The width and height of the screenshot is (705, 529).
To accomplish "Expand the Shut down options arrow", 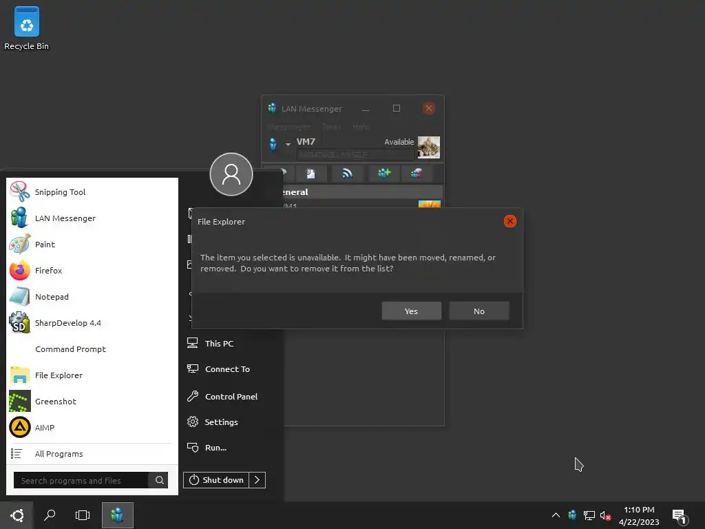I will click(x=257, y=480).
